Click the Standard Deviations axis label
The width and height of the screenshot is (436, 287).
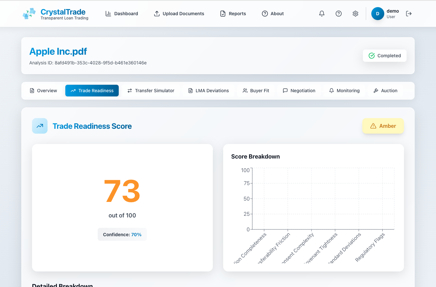point(345,248)
